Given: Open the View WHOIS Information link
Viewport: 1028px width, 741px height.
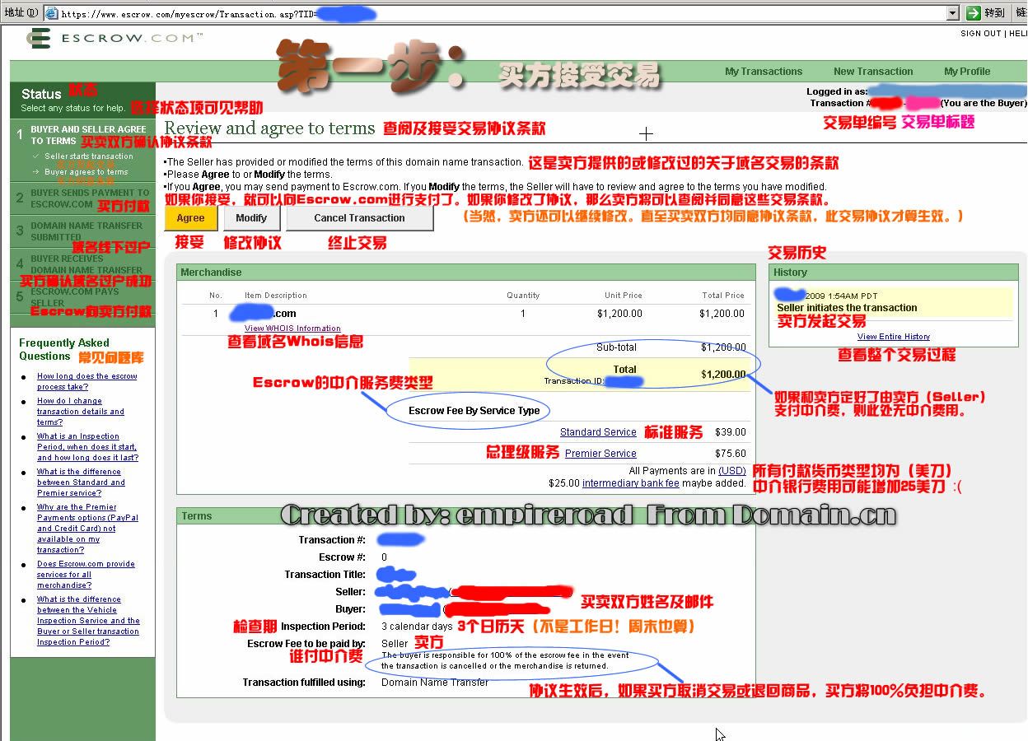Looking at the screenshot, I should 292,329.
